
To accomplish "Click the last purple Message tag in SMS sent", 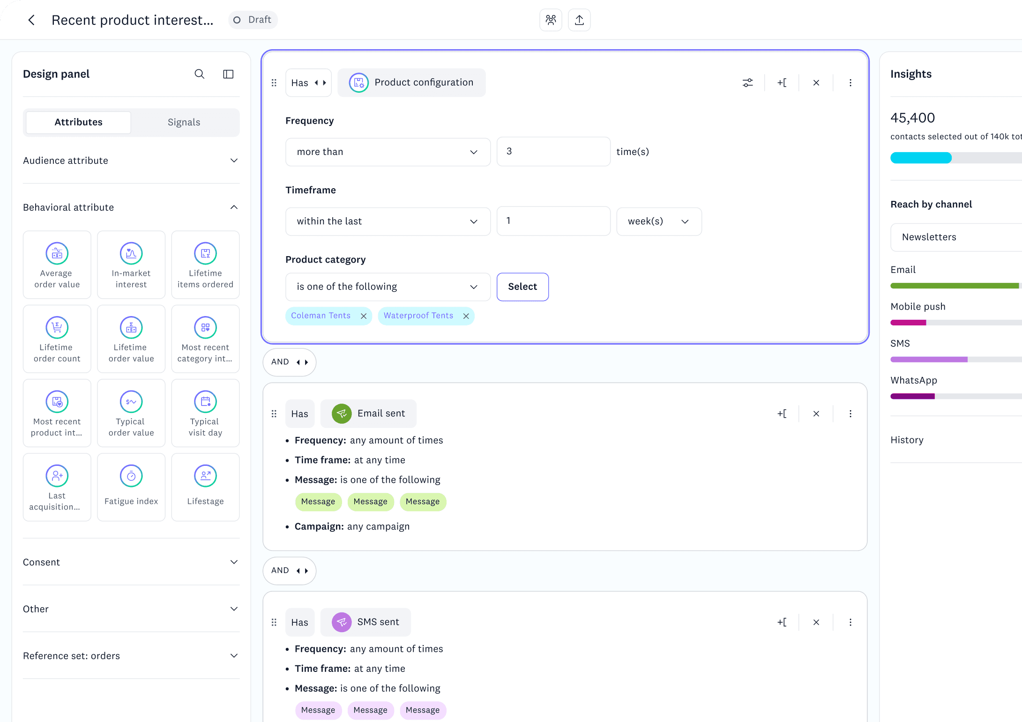I will (x=423, y=710).
